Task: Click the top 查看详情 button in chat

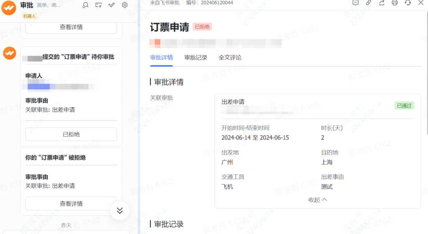Action: click(71, 27)
